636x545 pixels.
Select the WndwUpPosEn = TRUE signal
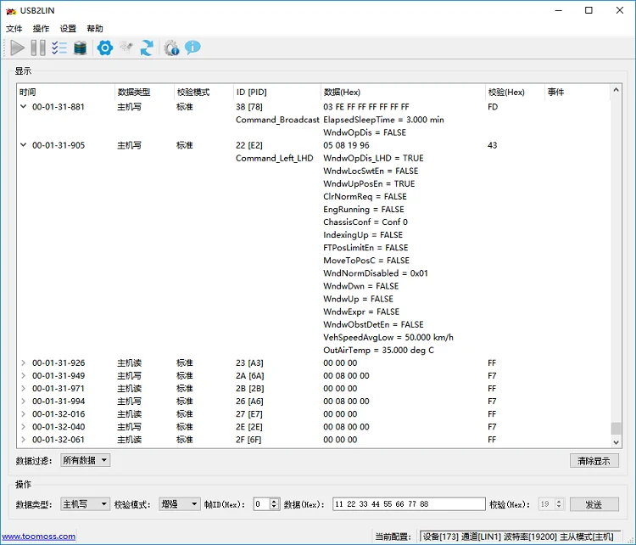[x=369, y=183]
